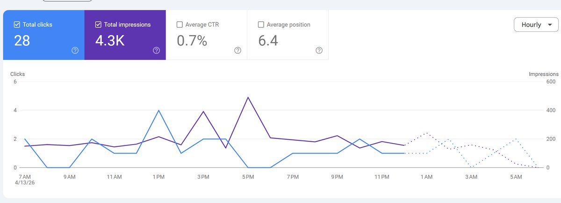Click the 6 clicks axis value
Image resolution: width=561 pixels, height=203 pixels.
[15, 82]
